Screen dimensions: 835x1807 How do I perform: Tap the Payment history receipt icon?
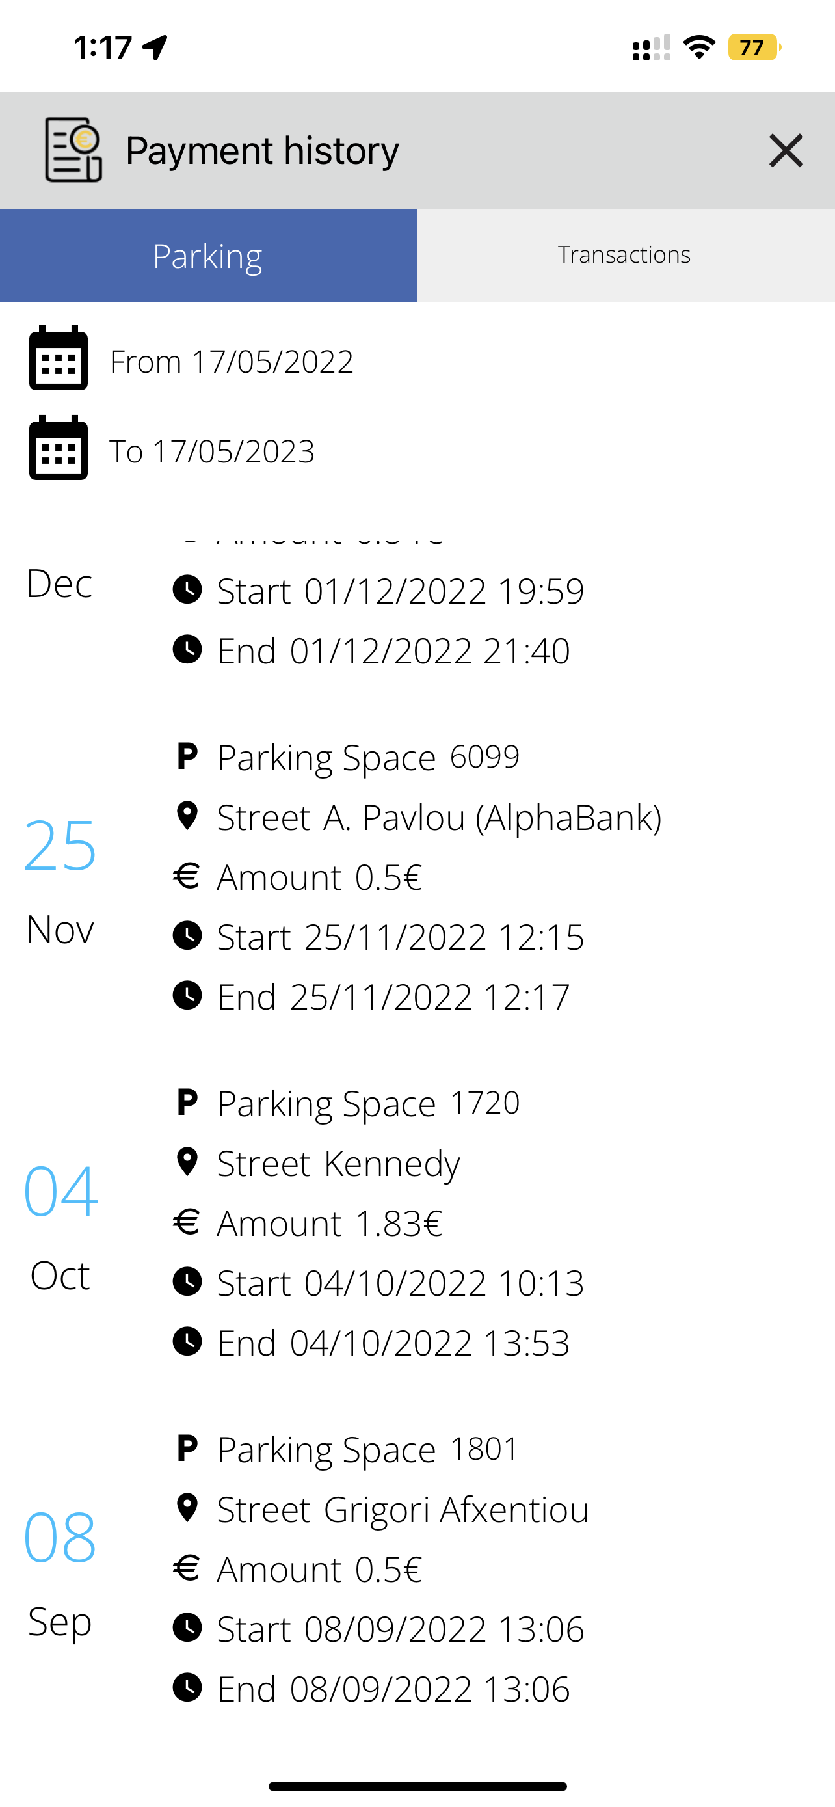coord(73,150)
